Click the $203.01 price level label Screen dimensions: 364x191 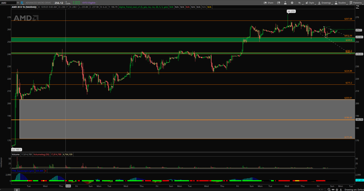pyautogui.click(x=348, y=98)
